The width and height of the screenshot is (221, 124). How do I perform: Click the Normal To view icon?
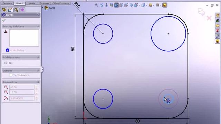(106, 5)
